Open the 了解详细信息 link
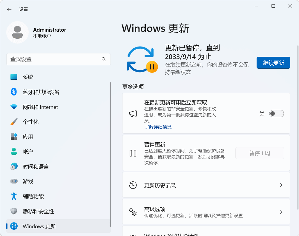The image size is (299, 236). [x=158, y=127]
